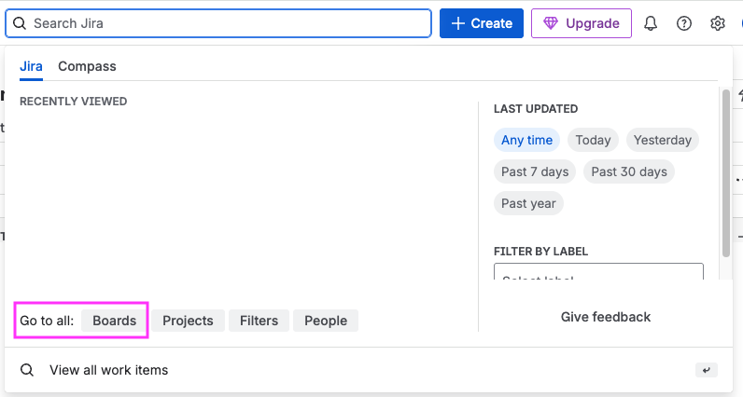The image size is (743, 397).
Task: Click the magnifier beside View all work items
Action: pos(27,370)
